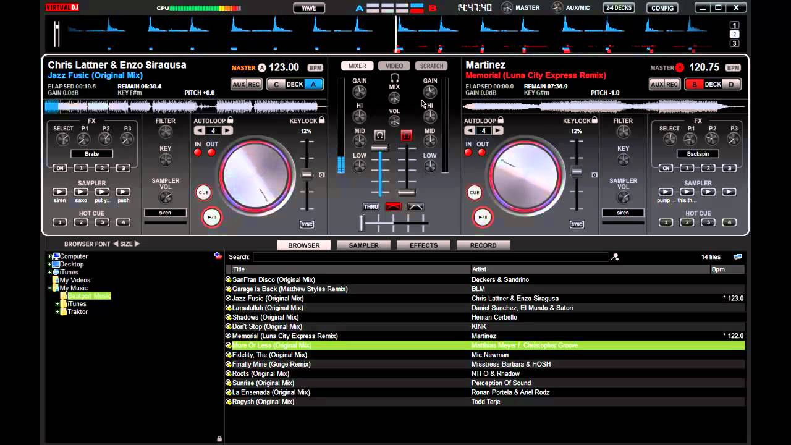Select the red cut crossfader curve icon
Screen dimensions: 791x445
(x=393, y=207)
